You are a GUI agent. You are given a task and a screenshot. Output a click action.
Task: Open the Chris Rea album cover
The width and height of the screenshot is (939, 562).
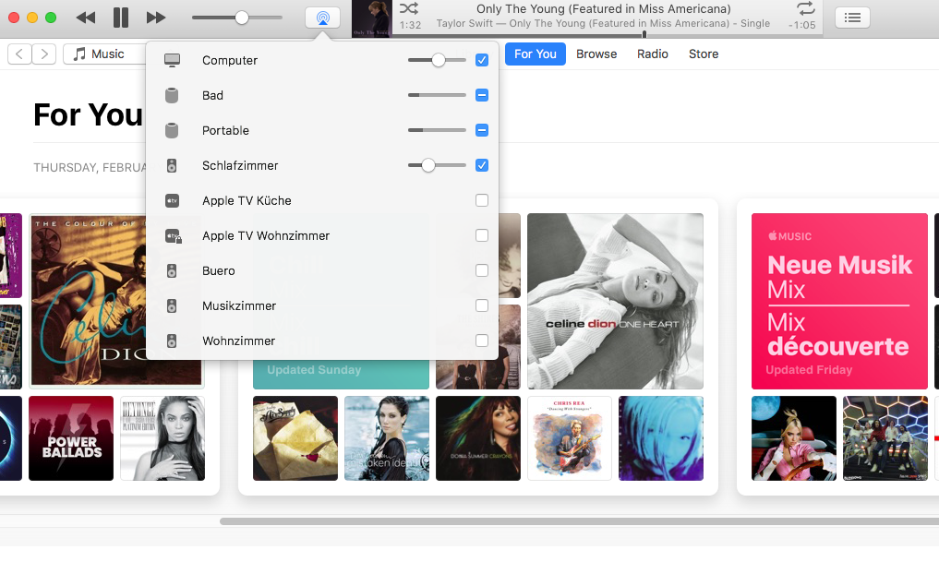[x=570, y=438]
